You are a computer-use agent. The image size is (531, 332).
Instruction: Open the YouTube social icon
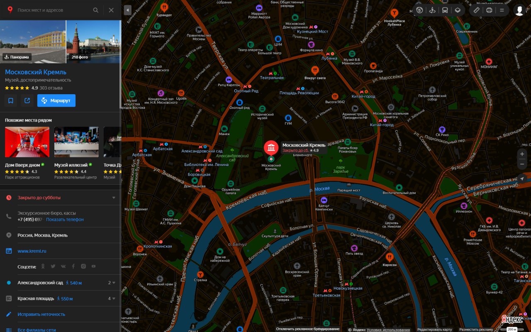93,266
